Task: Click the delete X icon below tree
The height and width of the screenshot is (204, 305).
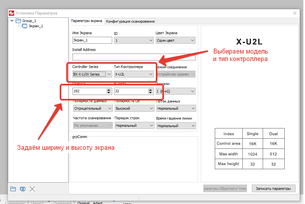Action: coord(32,189)
